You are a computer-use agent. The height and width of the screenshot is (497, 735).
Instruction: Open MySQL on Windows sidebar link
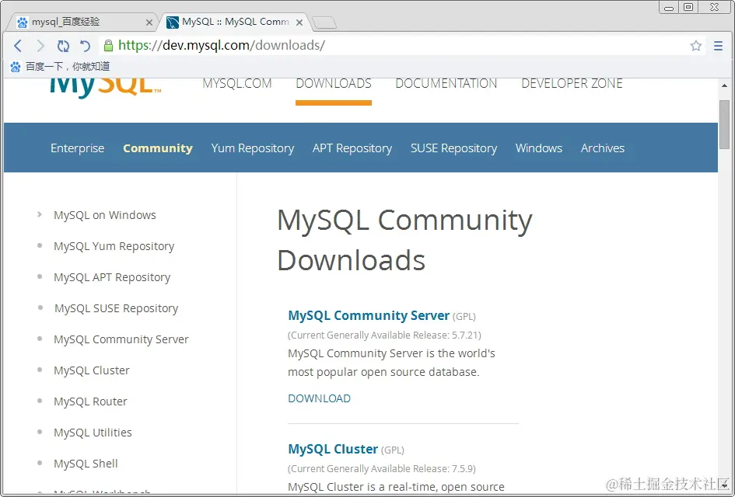104,215
